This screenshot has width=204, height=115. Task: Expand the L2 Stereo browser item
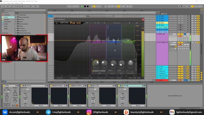pos(16,28)
